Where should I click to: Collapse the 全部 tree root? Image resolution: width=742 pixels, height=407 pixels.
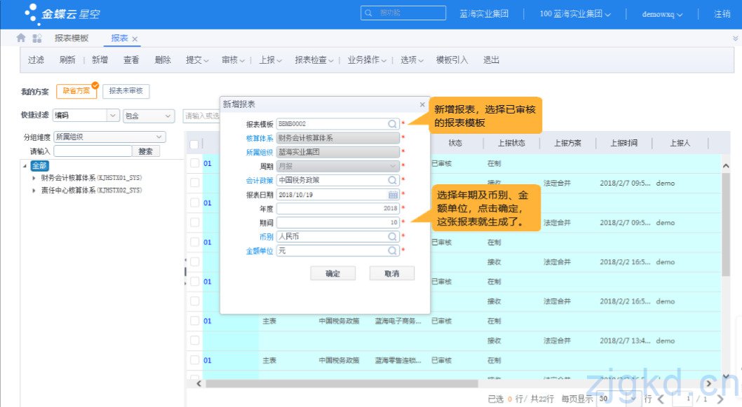pyautogui.click(x=25, y=166)
